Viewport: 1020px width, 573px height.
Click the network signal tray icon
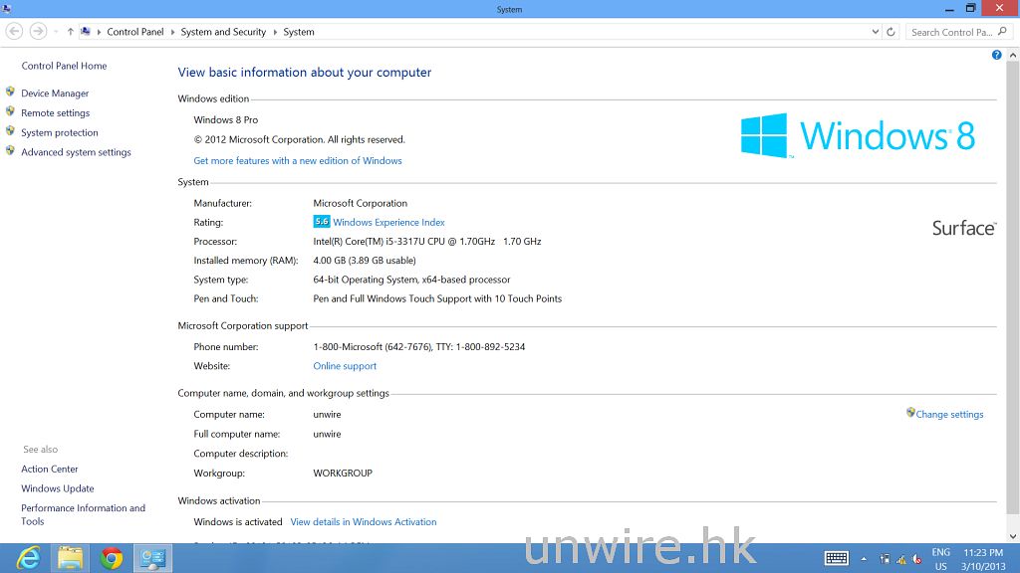coord(900,559)
